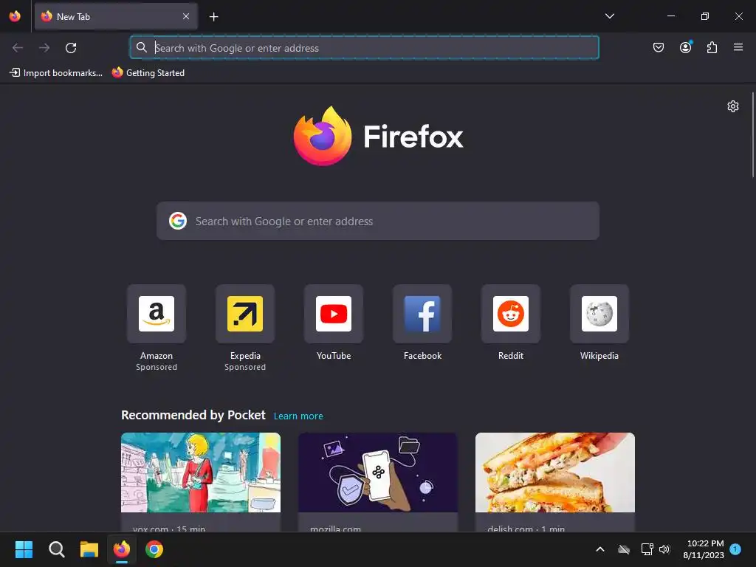This screenshot has height=567, width=756.
Task: Launch Chrome from the taskbar
Action: click(x=154, y=549)
